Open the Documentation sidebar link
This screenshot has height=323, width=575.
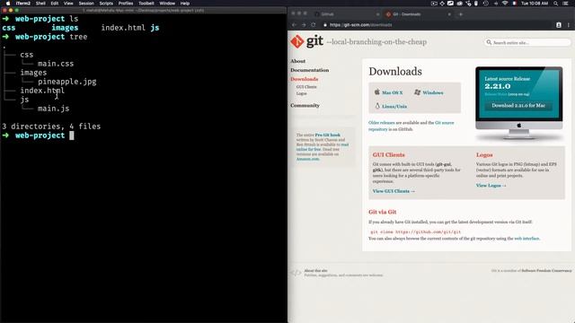click(309, 70)
